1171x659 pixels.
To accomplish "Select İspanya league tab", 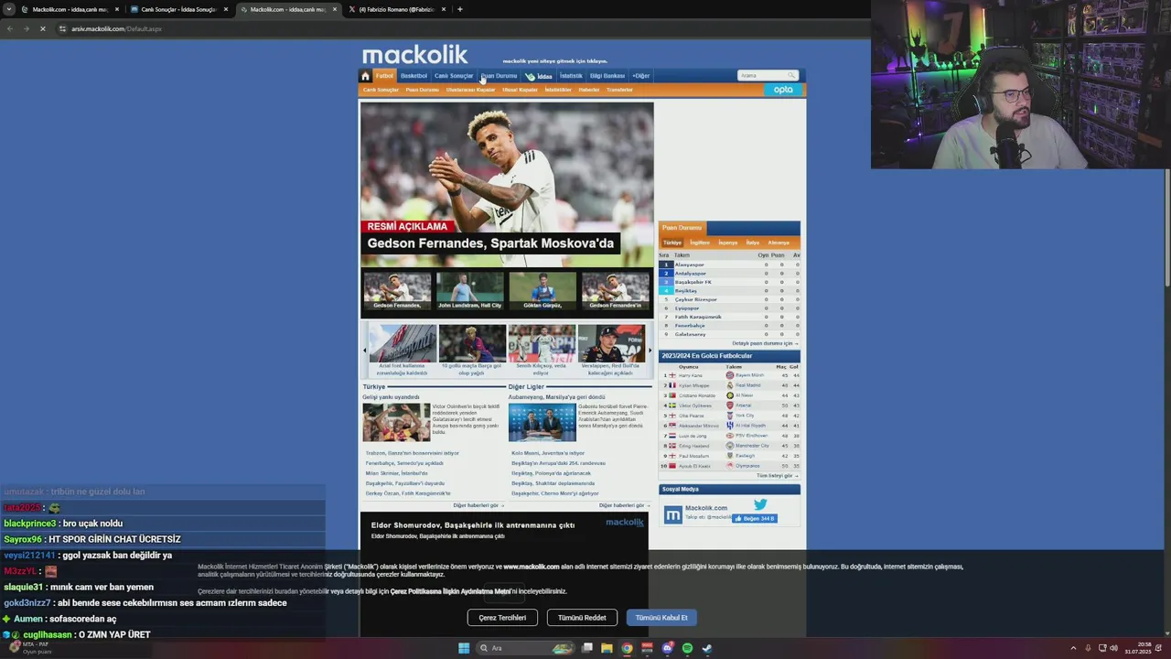I will pos(728,243).
